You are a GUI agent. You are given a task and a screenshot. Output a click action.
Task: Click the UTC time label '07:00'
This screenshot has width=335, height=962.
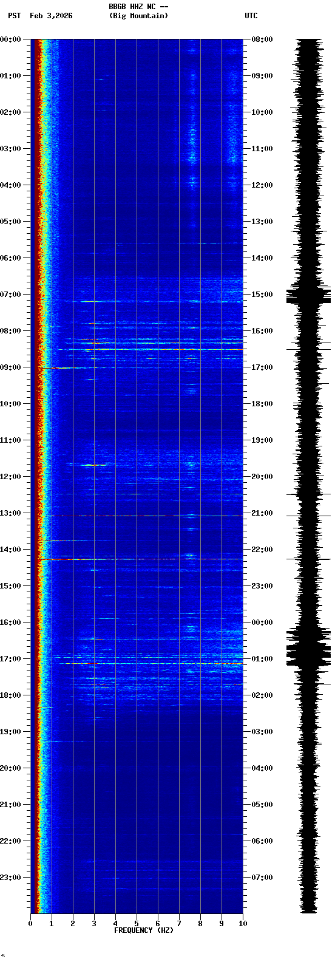coord(262,878)
